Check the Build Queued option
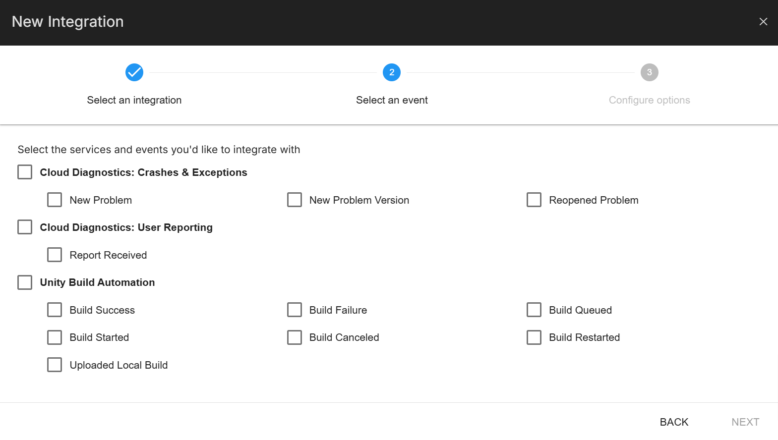The image size is (778, 440). tap(534, 310)
